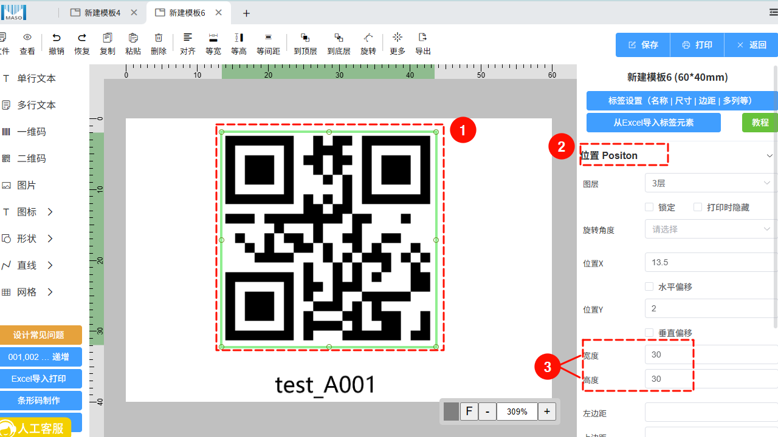Click the gray background color swatch

point(451,412)
